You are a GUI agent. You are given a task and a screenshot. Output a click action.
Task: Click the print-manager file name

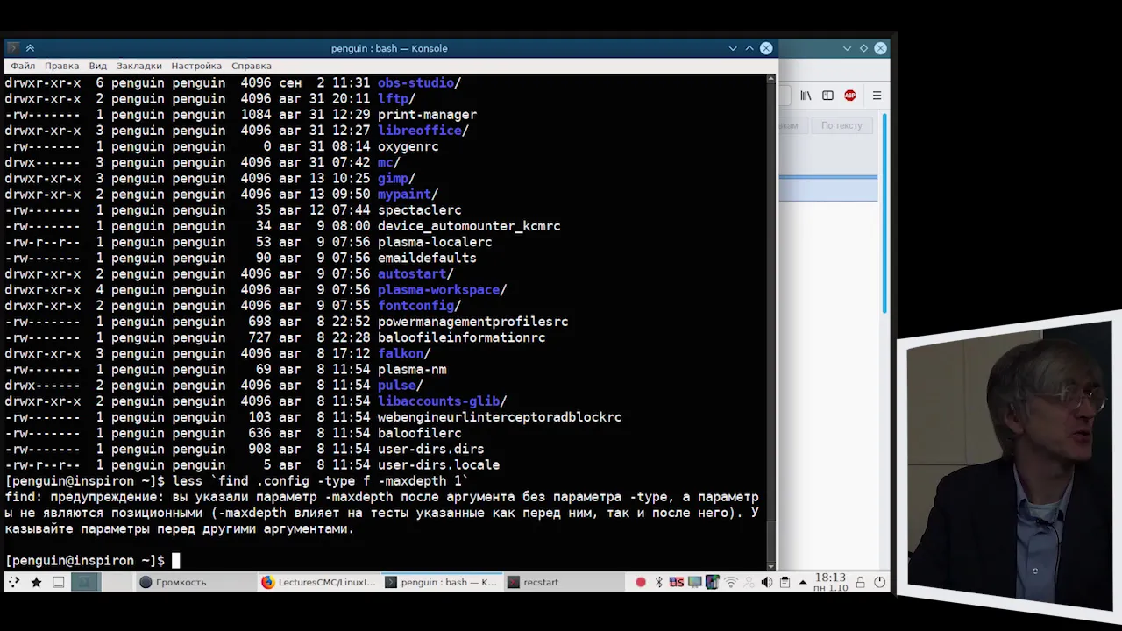pos(427,115)
